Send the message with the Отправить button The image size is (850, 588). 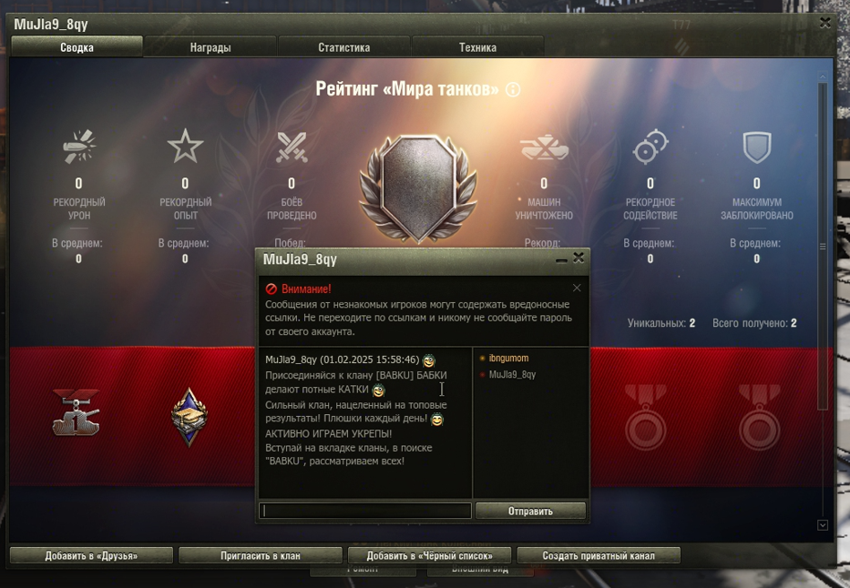[x=531, y=511]
